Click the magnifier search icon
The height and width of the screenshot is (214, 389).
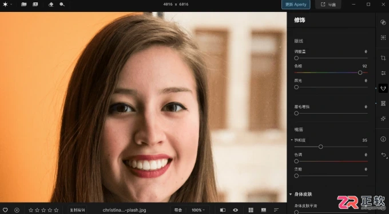[62, 5]
